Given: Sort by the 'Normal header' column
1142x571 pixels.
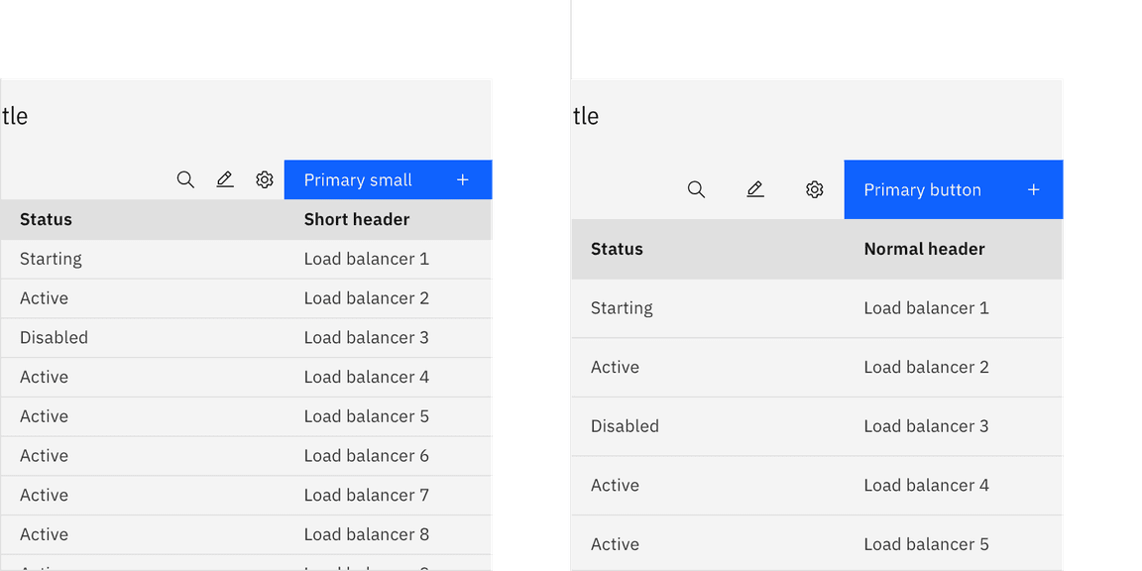Looking at the screenshot, I should (924, 249).
